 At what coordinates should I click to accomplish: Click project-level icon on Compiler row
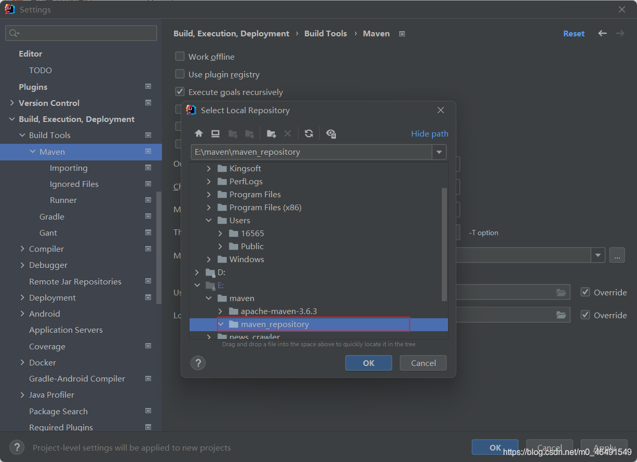click(148, 249)
